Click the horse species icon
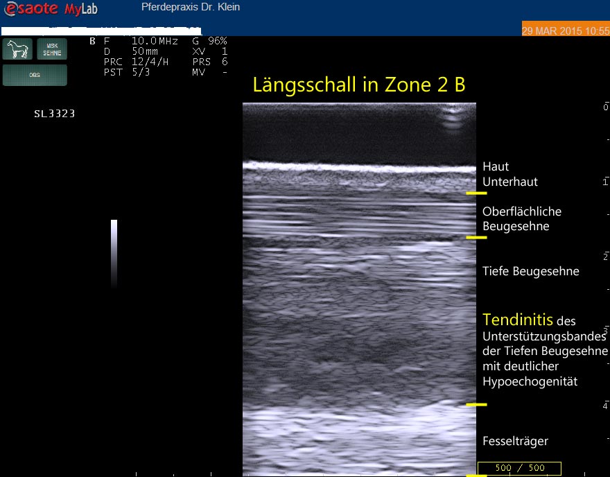The height and width of the screenshot is (477, 610). click(17, 50)
